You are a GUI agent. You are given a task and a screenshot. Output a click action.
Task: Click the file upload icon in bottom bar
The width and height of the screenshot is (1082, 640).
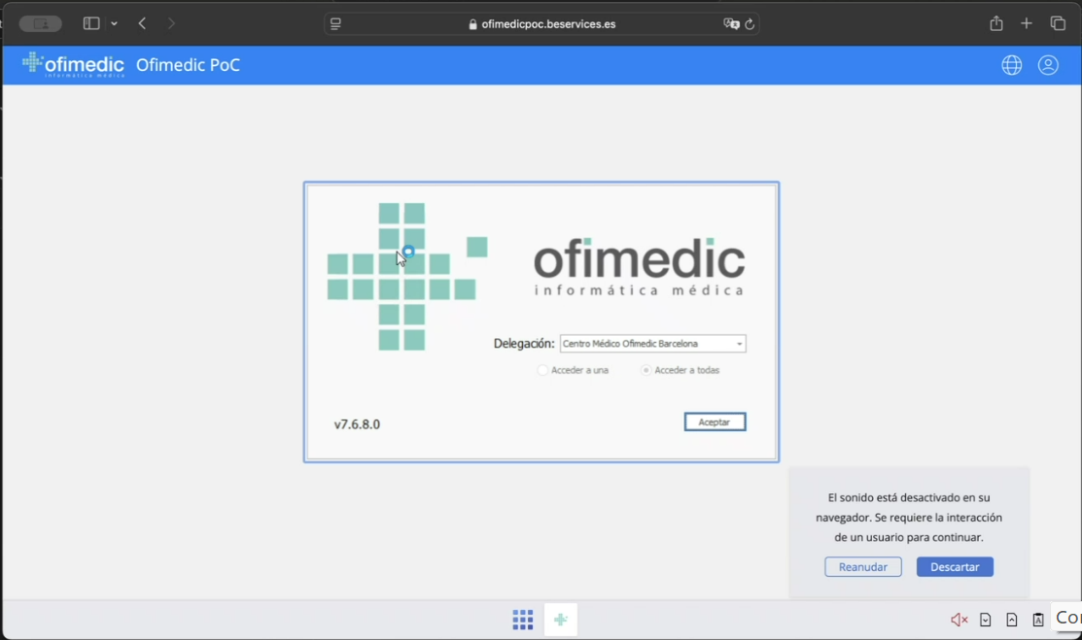click(1012, 620)
